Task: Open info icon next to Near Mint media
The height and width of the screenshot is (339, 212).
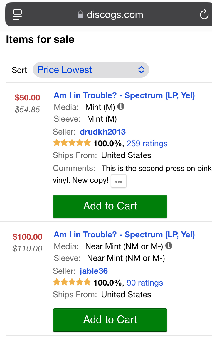Action: pyautogui.click(x=169, y=246)
